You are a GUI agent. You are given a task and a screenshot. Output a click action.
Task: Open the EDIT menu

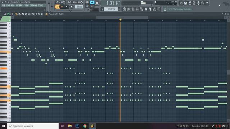(8, 6)
